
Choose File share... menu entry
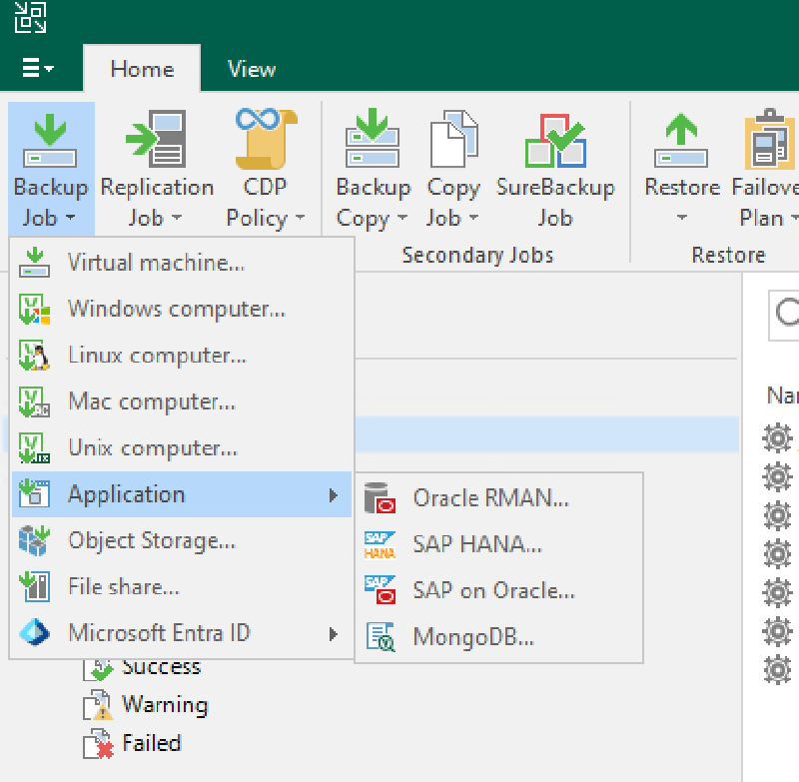point(182,587)
